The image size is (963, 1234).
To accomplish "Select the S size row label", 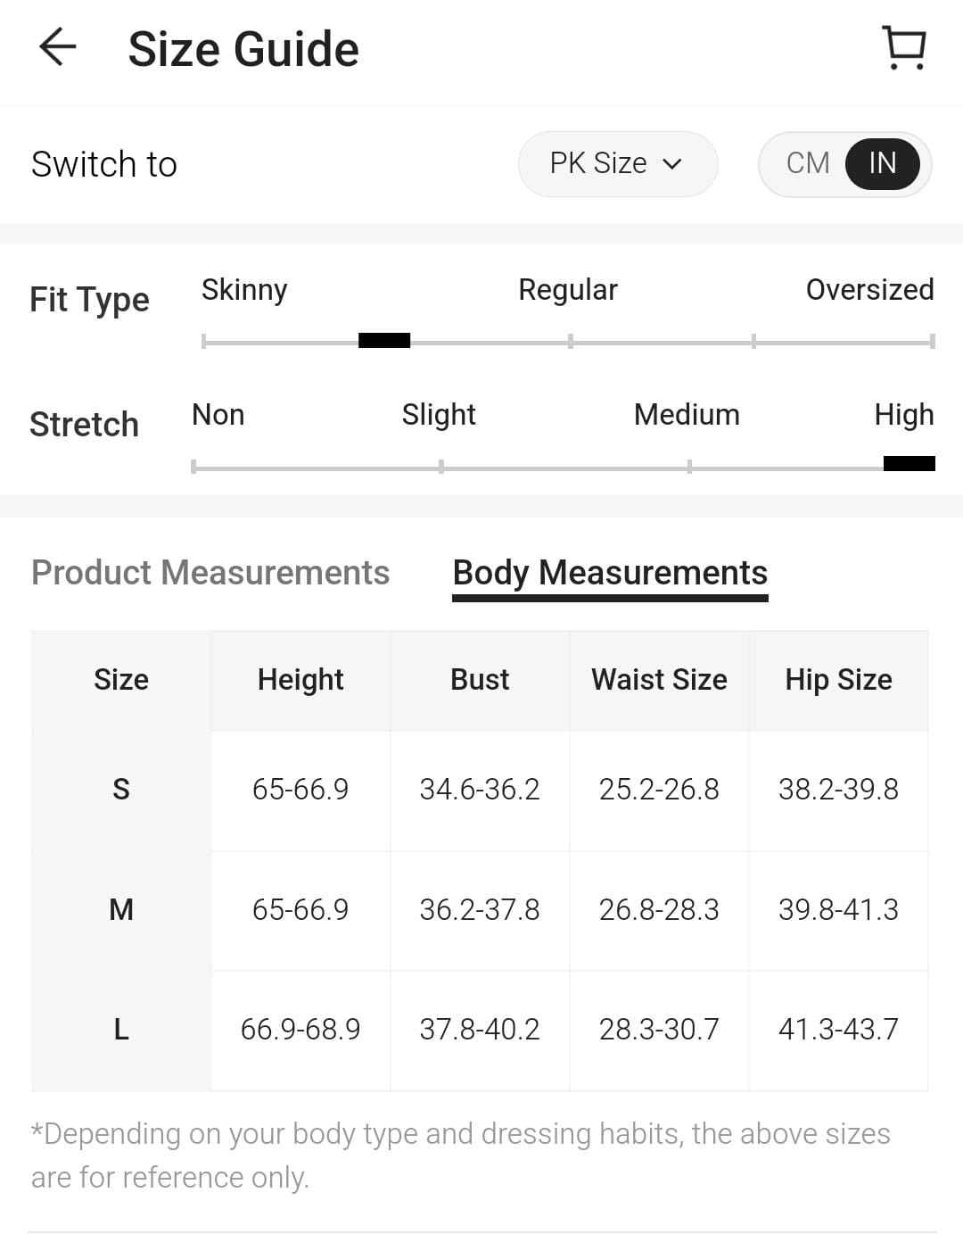I will pos(121,790).
